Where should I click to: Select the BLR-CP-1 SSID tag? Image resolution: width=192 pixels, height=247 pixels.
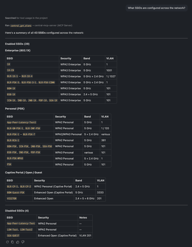click(x=13, y=187)
